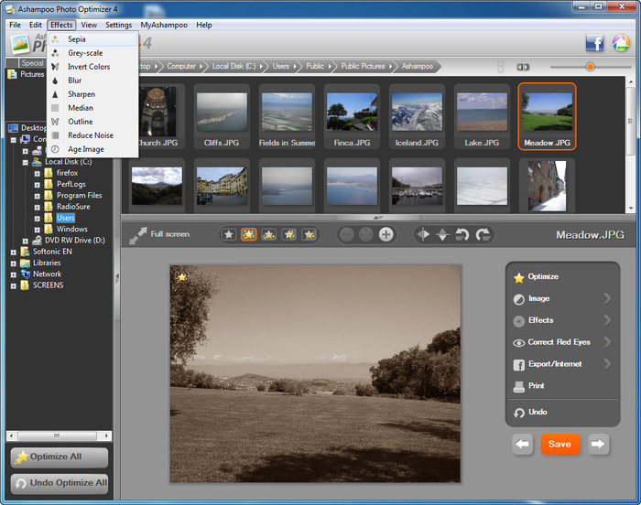
Task: Click the zoom out minus icon
Action: (346, 234)
